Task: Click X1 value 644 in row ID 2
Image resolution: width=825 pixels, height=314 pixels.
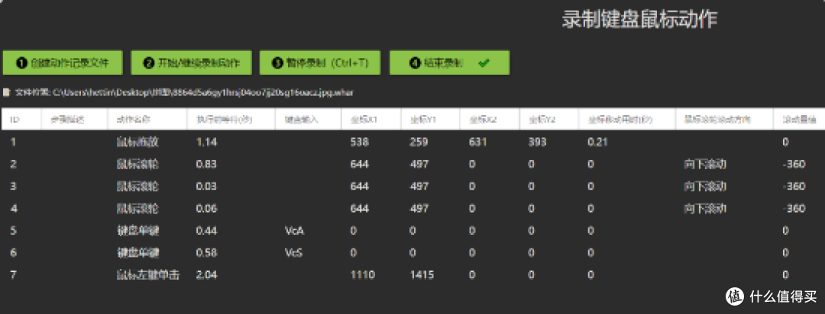Action: click(x=359, y=165)
